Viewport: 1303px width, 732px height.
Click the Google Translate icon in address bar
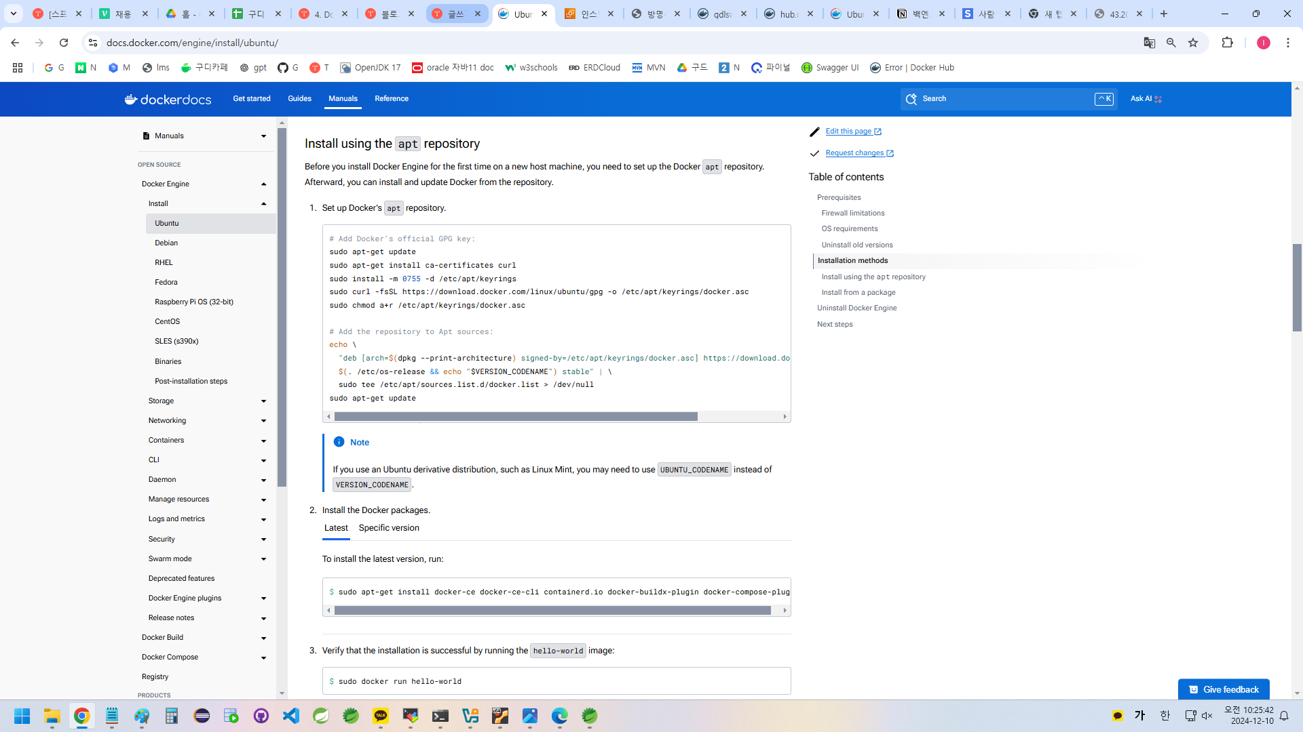point(1149,43)
